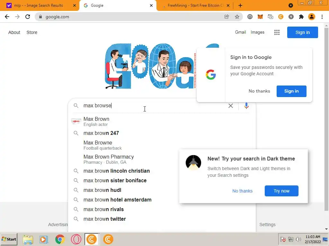
Task: Open Chrome from the taskbar
Action: coord(60,239)
